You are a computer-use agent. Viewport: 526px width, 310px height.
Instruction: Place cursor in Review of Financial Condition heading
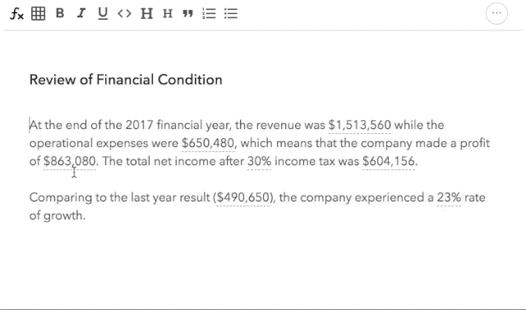(126, 80)
